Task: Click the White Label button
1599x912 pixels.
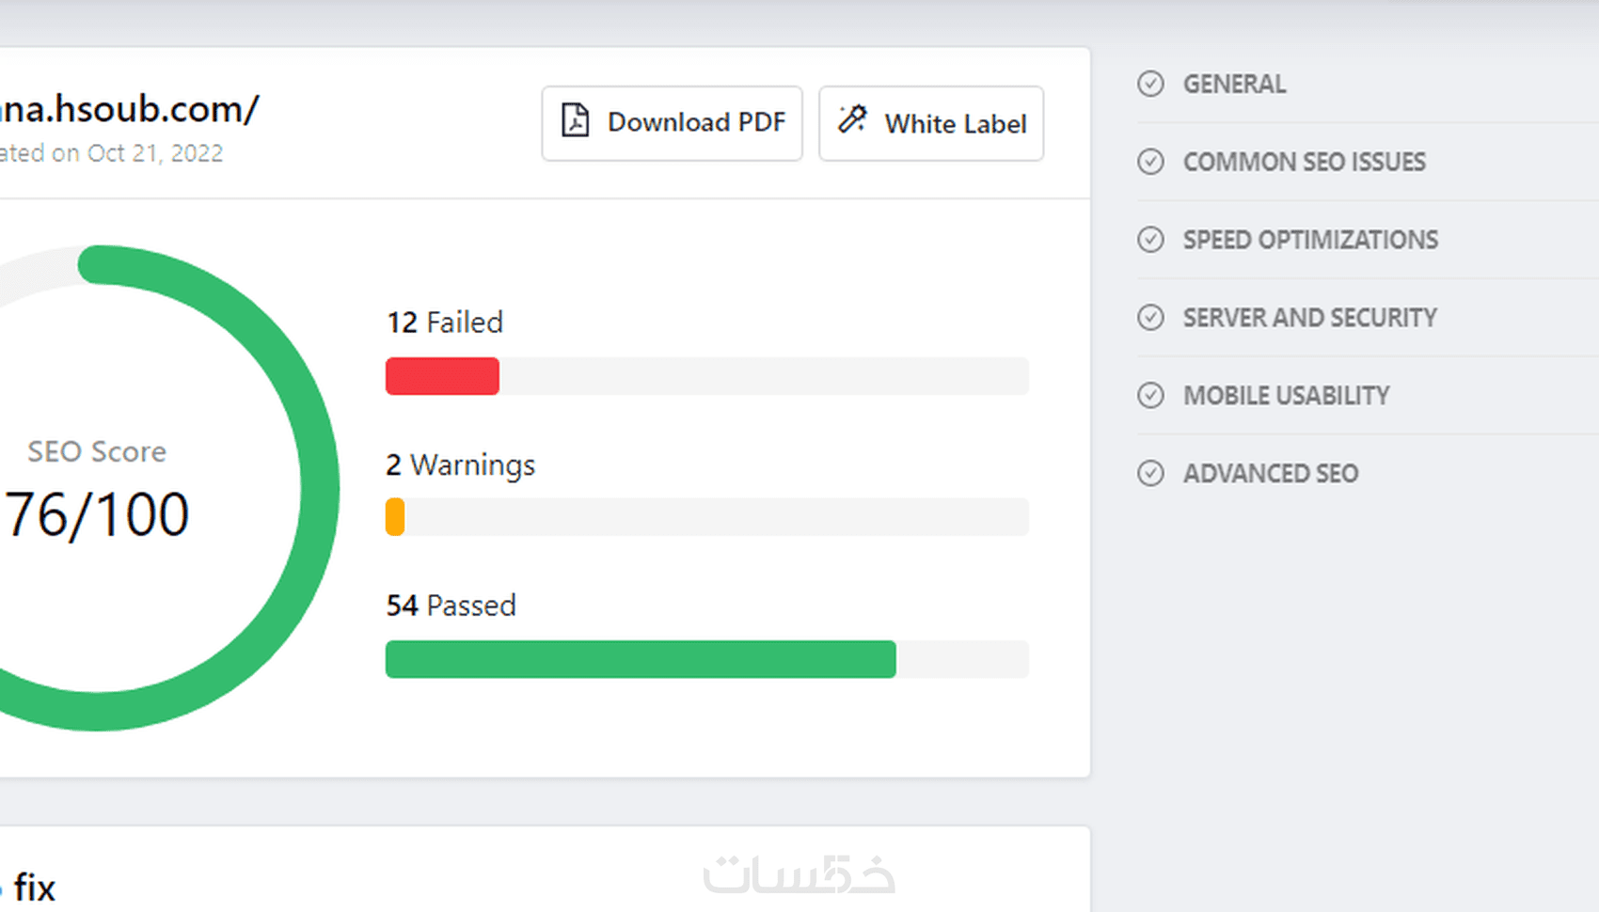Action: pyautogui.click(x=931, y=123)
